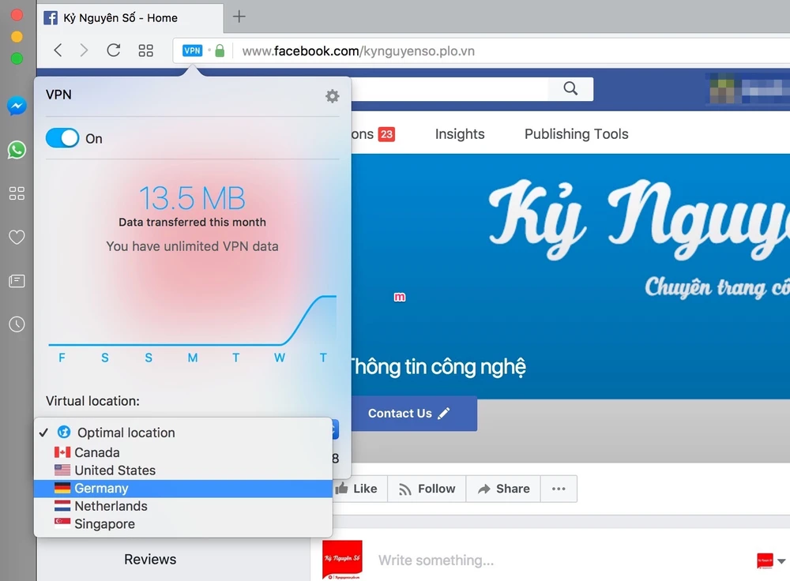Pick Optimal location option

126,433
